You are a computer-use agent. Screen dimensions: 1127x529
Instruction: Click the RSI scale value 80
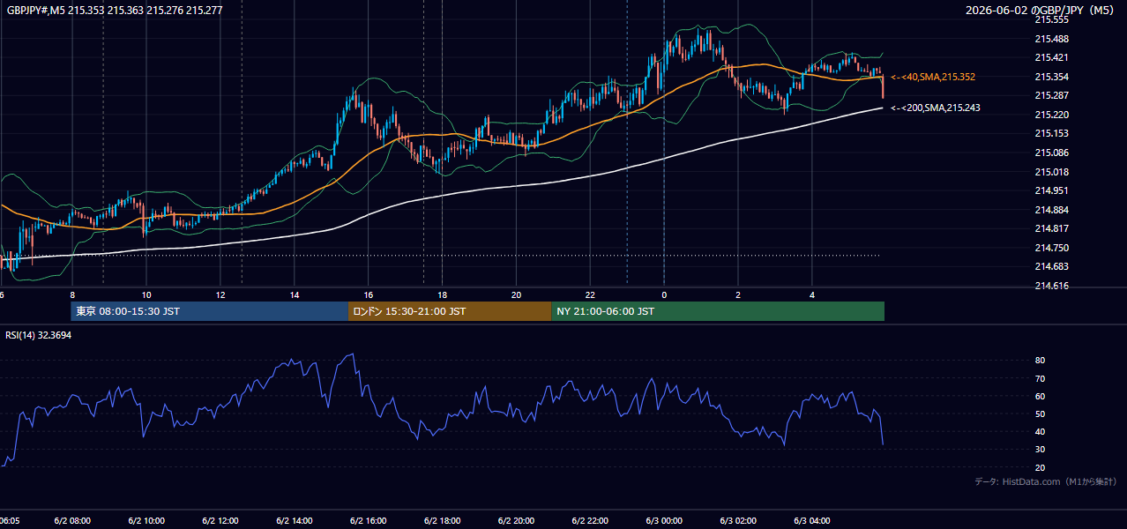pos(1040,361)
